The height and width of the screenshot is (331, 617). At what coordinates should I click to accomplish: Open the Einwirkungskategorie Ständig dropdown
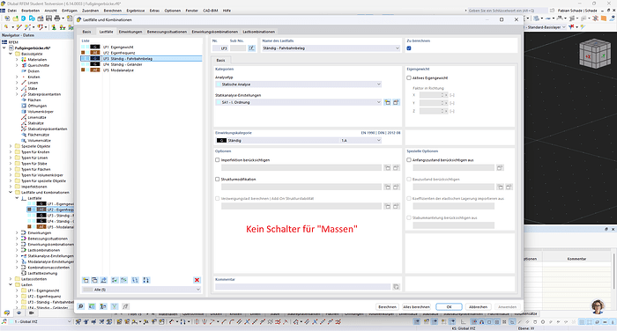(298, 140)
